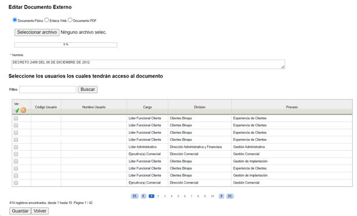Click the Seleccionar archivo button
This screenshot has width=357, height=216.
(x=37, y=32)
